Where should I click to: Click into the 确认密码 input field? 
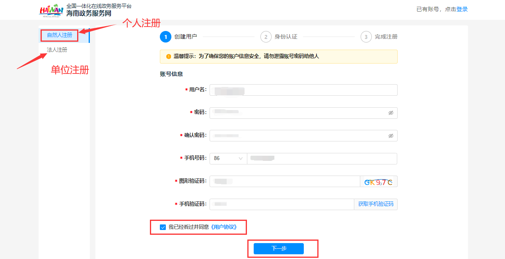point(303,136)
